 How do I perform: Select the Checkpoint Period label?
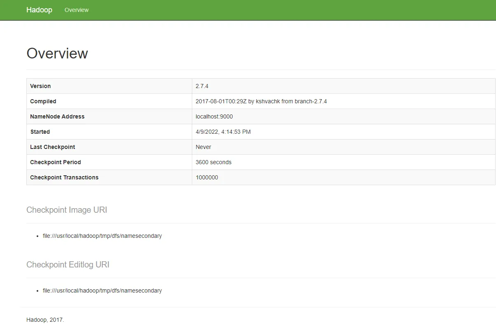(x=56, y=162)
